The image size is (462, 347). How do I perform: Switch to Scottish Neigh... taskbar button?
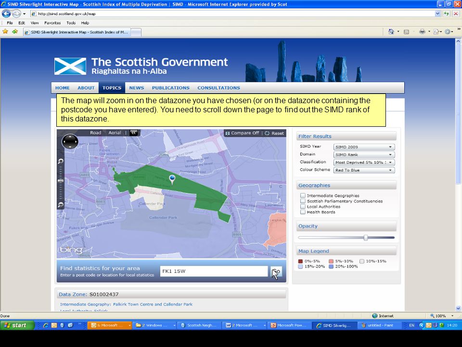[x=199, y=325]
